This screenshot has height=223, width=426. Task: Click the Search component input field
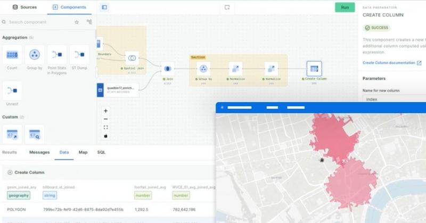coord(37,22)
